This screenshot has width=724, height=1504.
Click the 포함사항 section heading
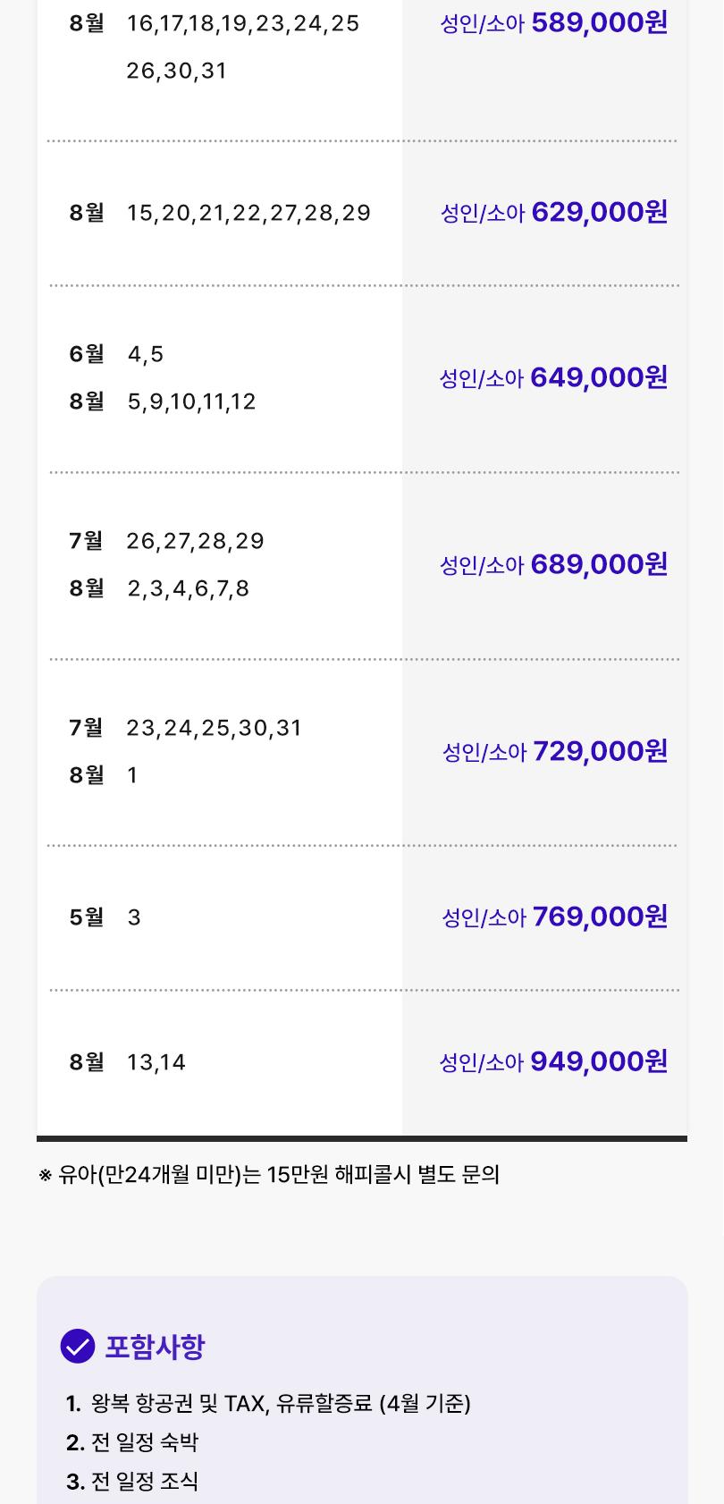pyautogui.click(x=155, y=1347)
